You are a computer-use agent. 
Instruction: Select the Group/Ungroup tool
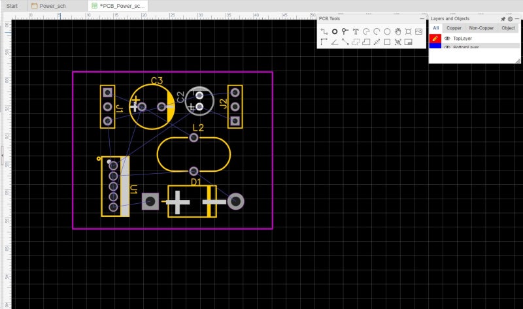[x=397, y=42]
